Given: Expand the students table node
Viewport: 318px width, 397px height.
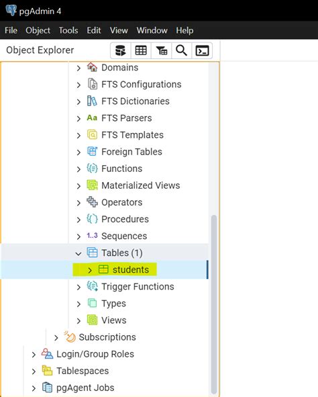Looking at the screenshot, I should (x=89, y=270).
